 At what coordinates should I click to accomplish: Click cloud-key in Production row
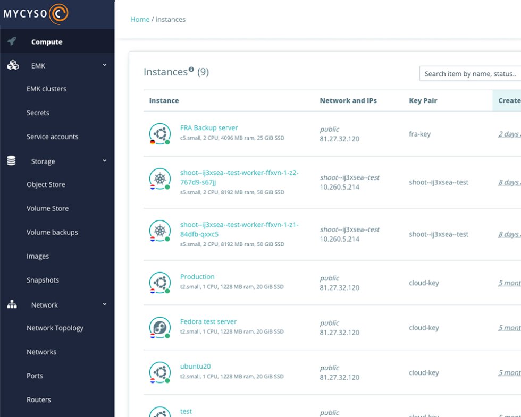(424, 283)
